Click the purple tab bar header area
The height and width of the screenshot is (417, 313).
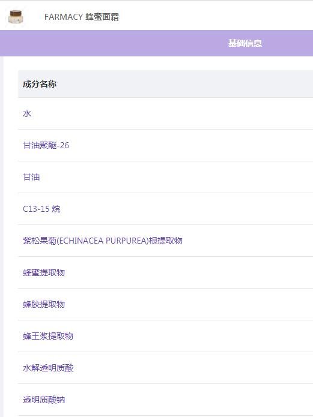(x=156, y=43)
